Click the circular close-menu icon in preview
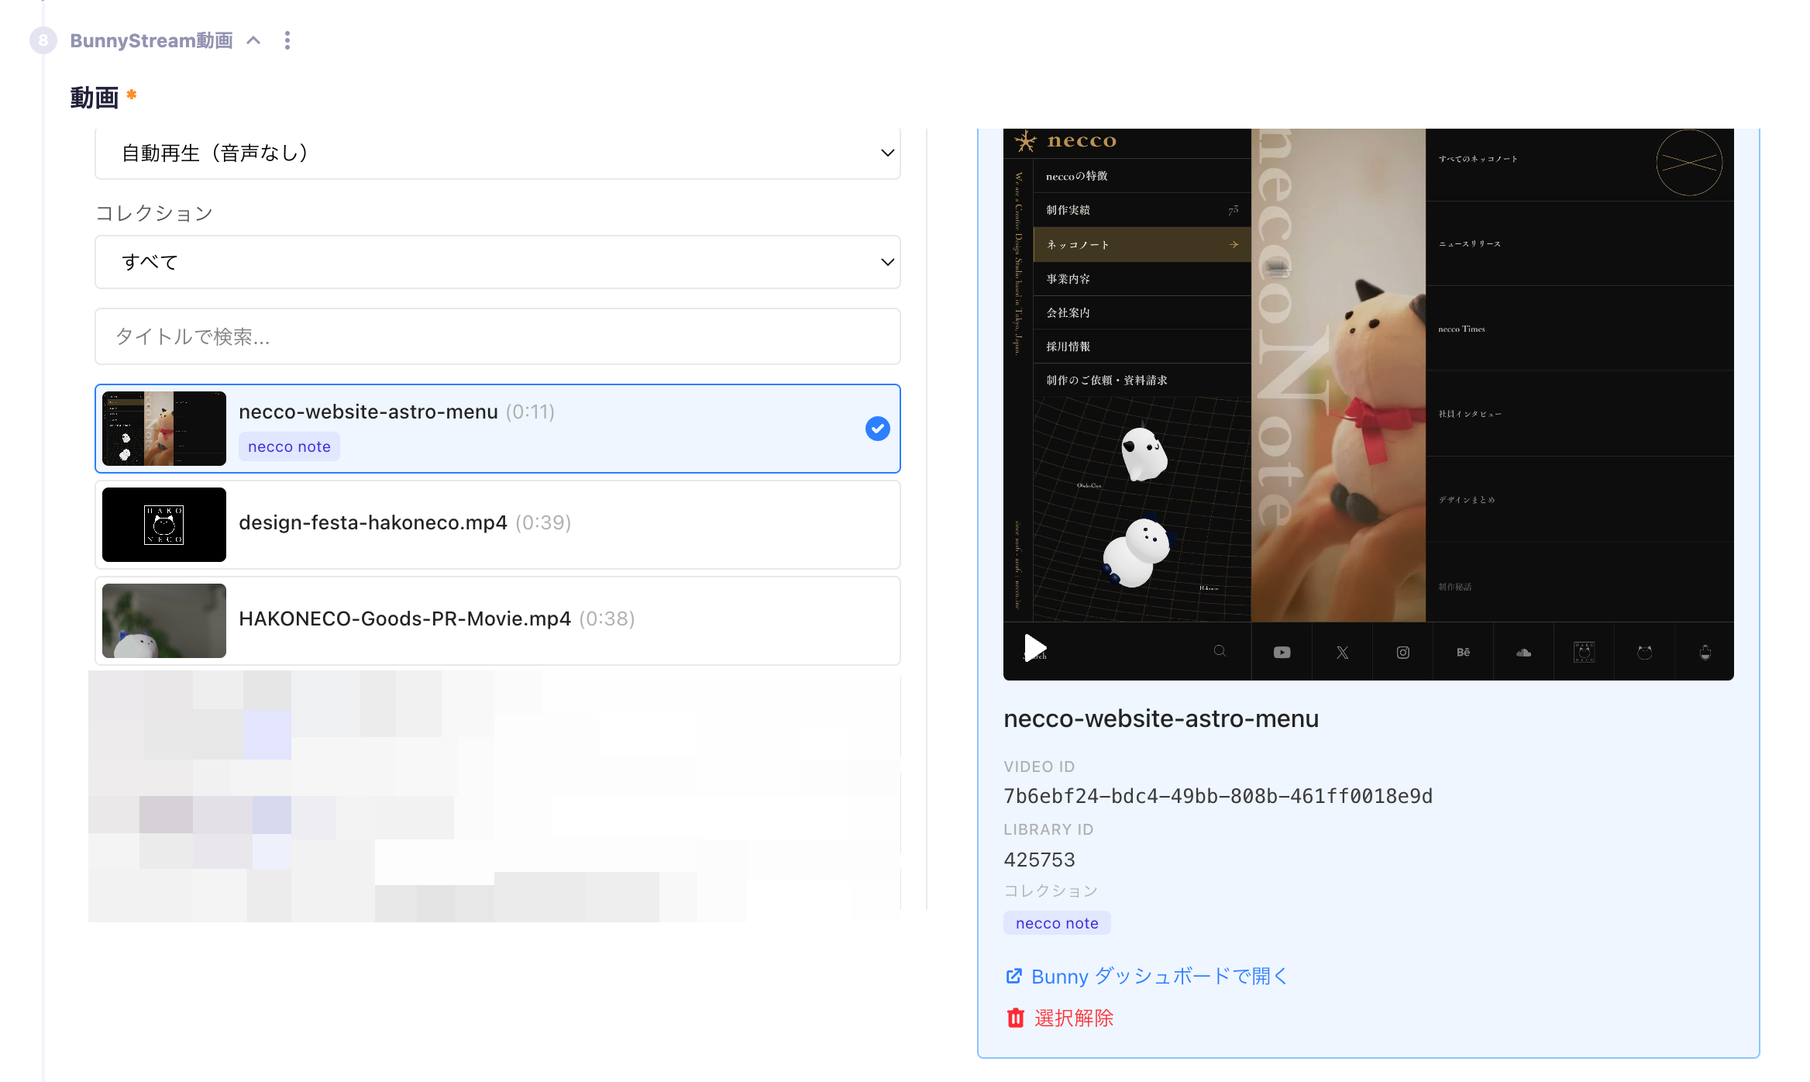Screen dimensions: 1810x1082 pyautogui.click(x=1689, y=163)
